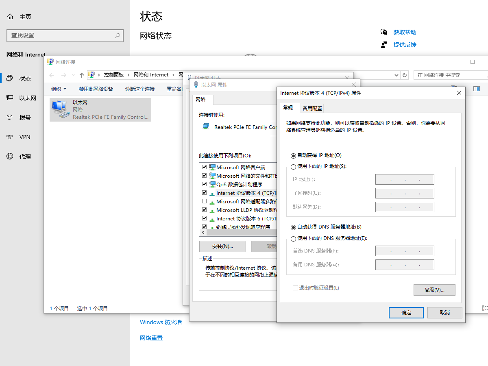Uncheck Microsoft 网络的文件和打印机共享 checkbox
488x366 pixels.
(x=205, y=176)
